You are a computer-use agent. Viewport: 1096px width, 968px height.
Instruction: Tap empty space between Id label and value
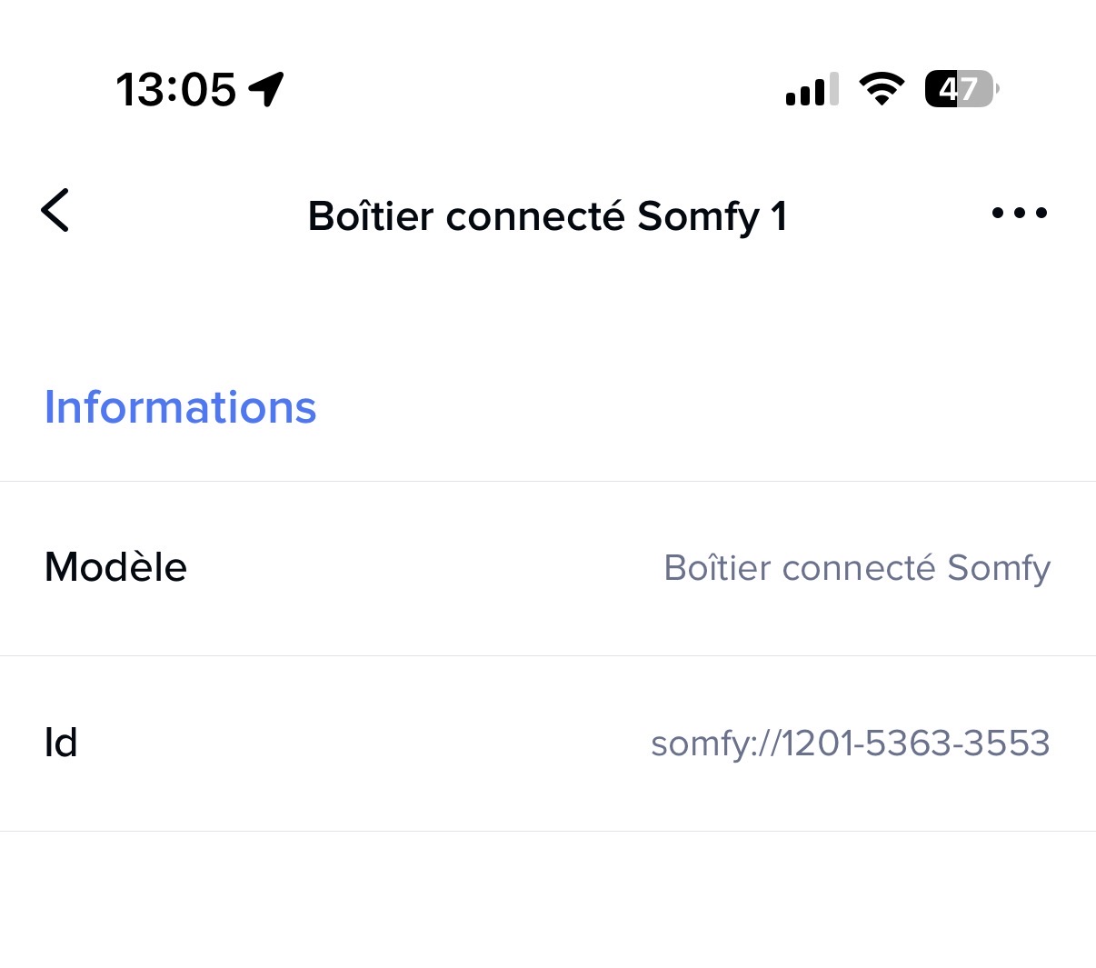pyautogui.click(x=364, y=743)
